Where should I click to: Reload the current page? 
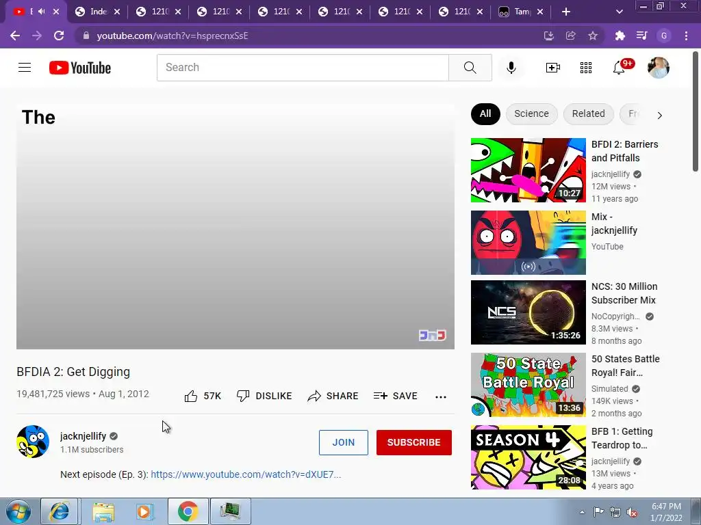tap(59, 36)
